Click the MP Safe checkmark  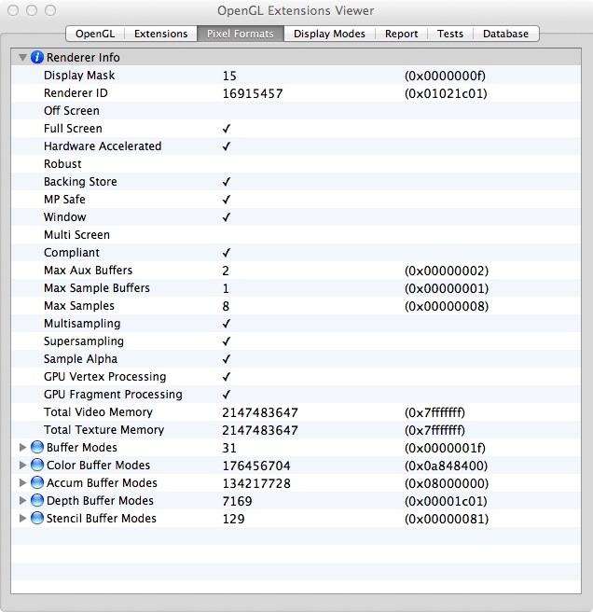pos(227,200)
